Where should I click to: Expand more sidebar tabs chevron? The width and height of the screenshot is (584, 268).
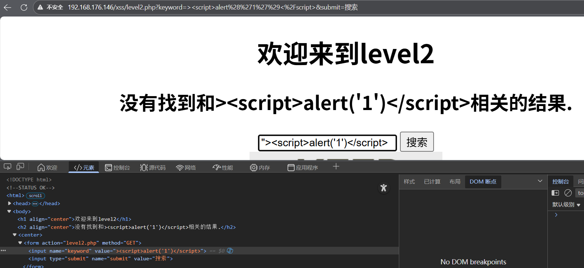coord(540,181)
